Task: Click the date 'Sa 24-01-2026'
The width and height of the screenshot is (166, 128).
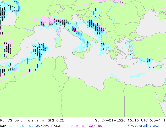Action: click(110, 120)
